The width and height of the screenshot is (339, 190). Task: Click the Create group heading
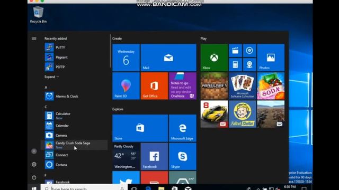(117, 39)
